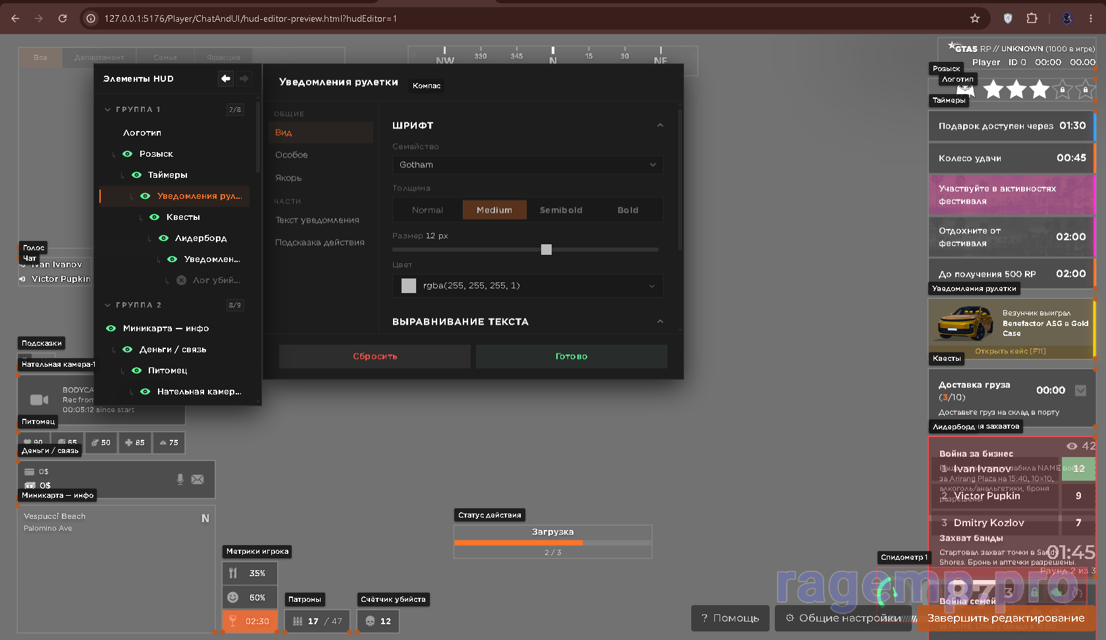Open the Помощь help button
This screenshot has width=1106, height=640.
(730, 618)
